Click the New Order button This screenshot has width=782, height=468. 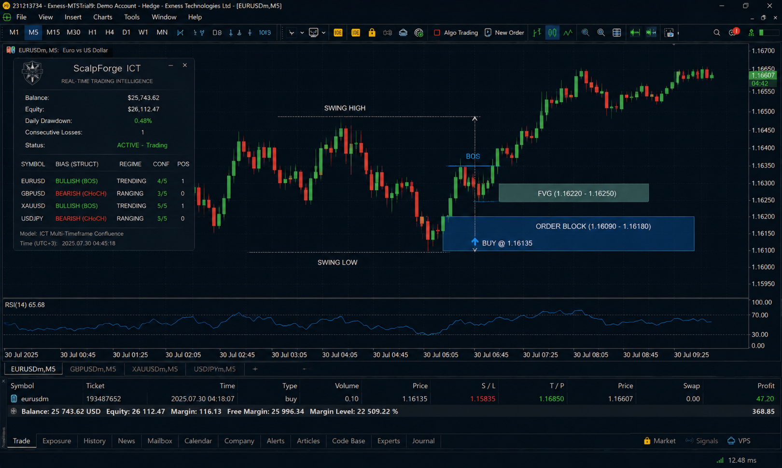[x=504, y=33]
